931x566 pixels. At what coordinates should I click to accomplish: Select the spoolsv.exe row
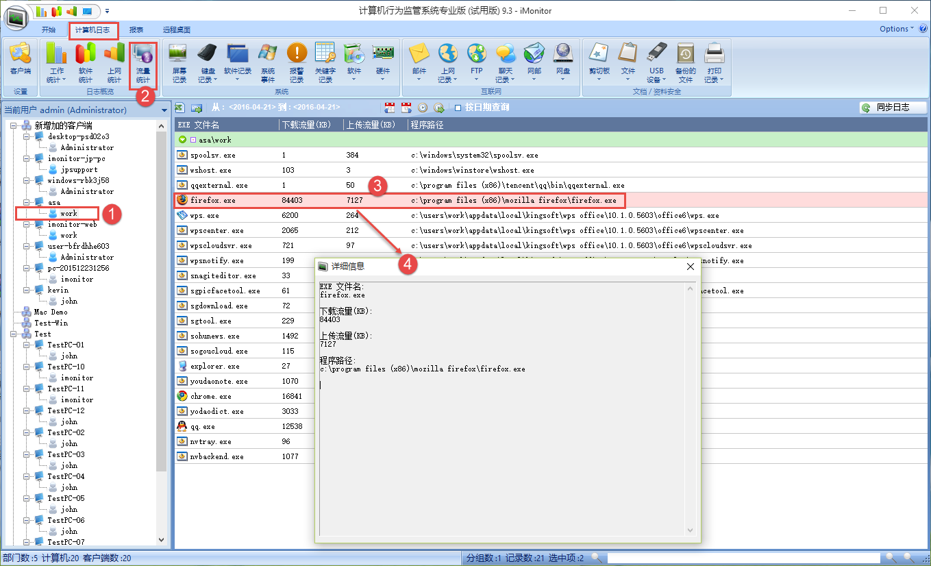(x=551, y=155)
